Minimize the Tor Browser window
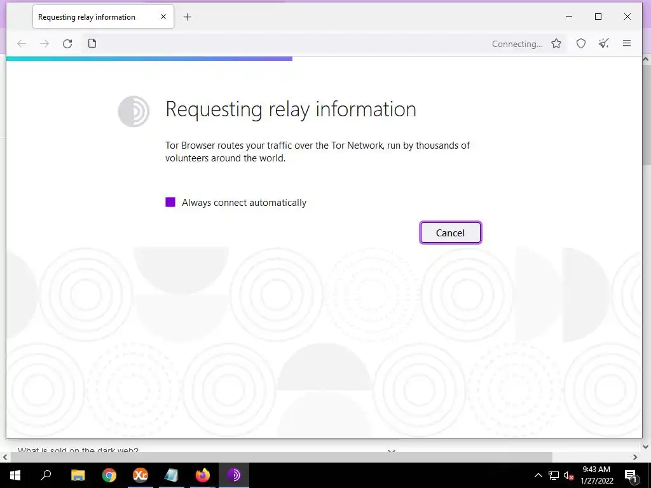 tap(569, 17)
